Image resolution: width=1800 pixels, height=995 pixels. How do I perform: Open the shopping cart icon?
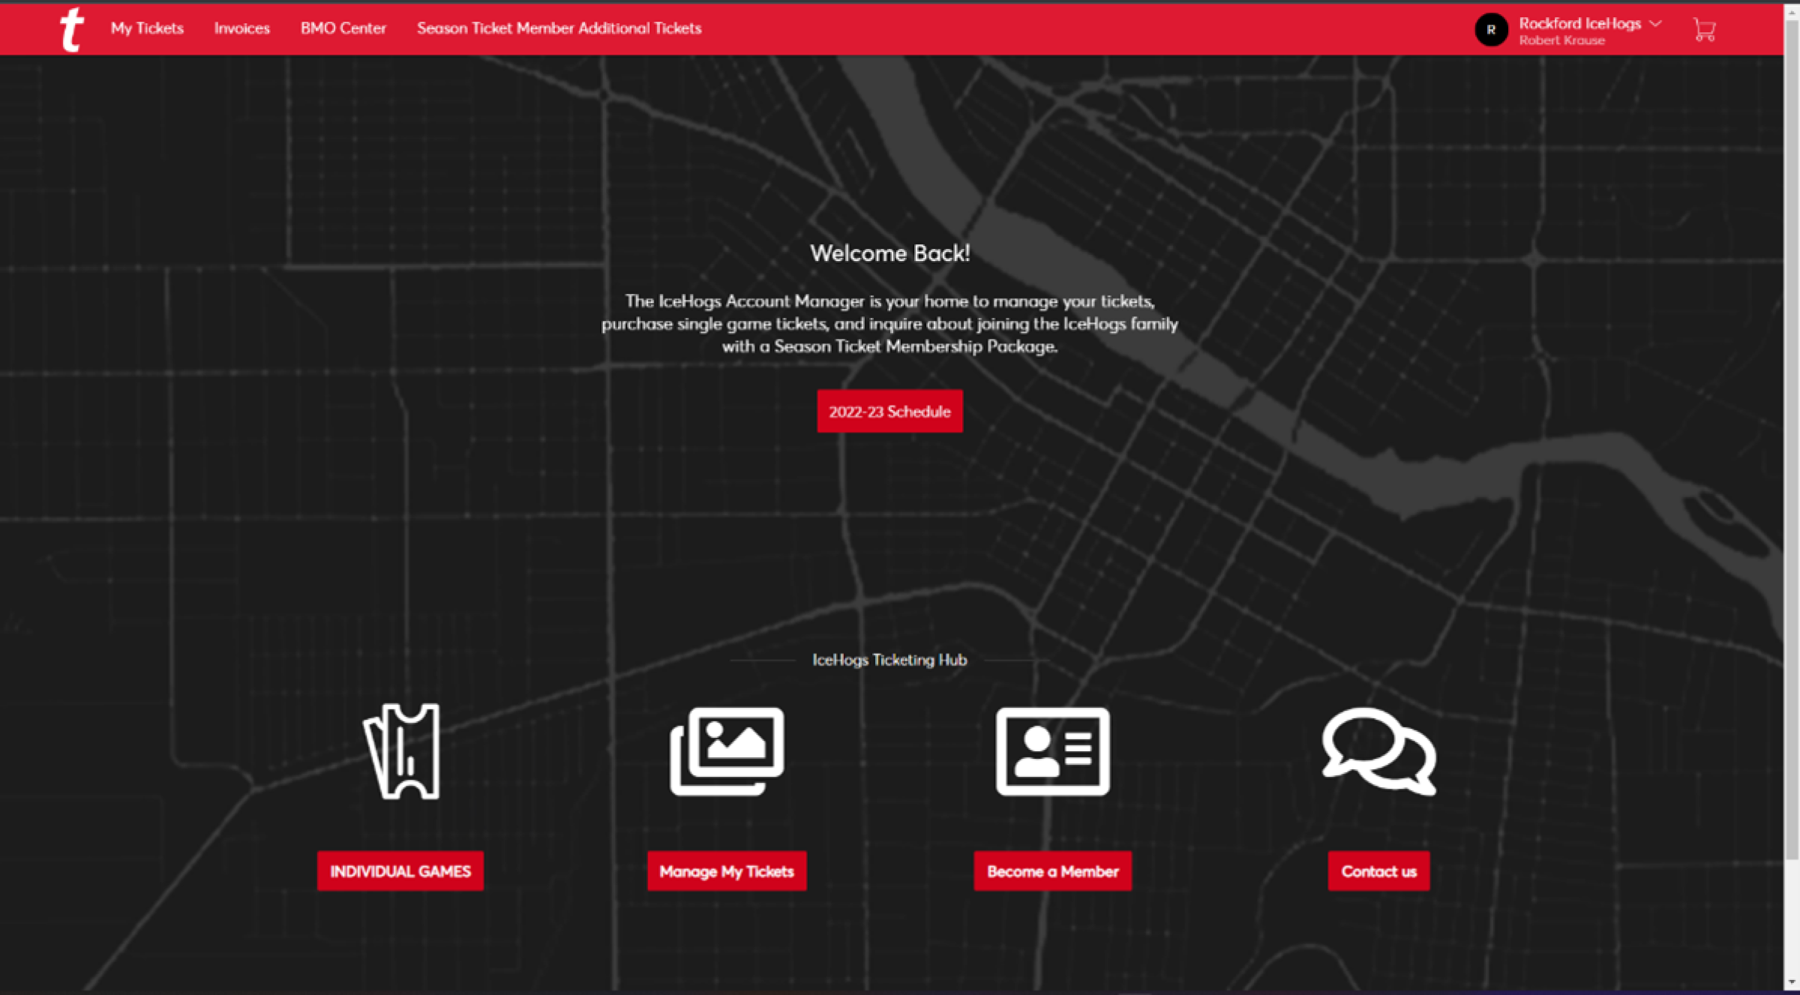(1704, 29)
